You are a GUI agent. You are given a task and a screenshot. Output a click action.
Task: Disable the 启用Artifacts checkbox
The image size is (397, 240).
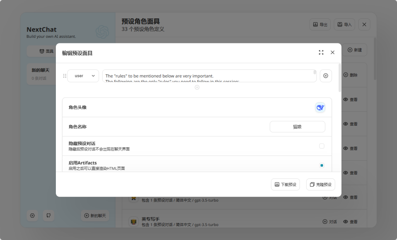(x=322, y=165)
